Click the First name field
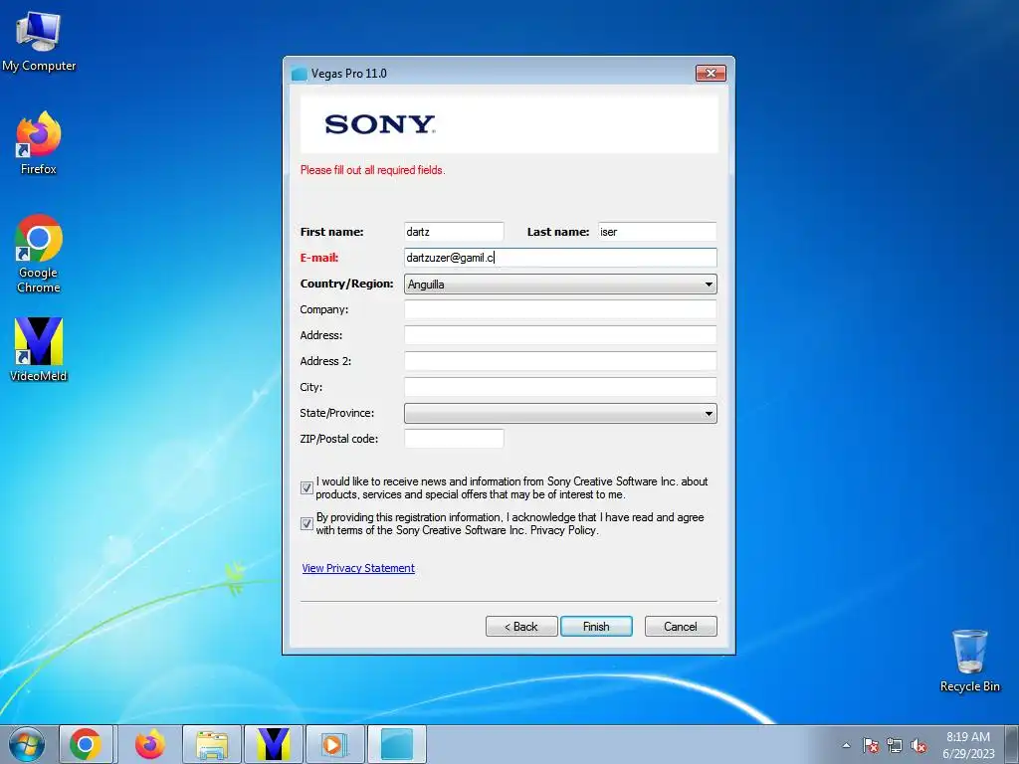1019x764 pixels. pos(454,232)
